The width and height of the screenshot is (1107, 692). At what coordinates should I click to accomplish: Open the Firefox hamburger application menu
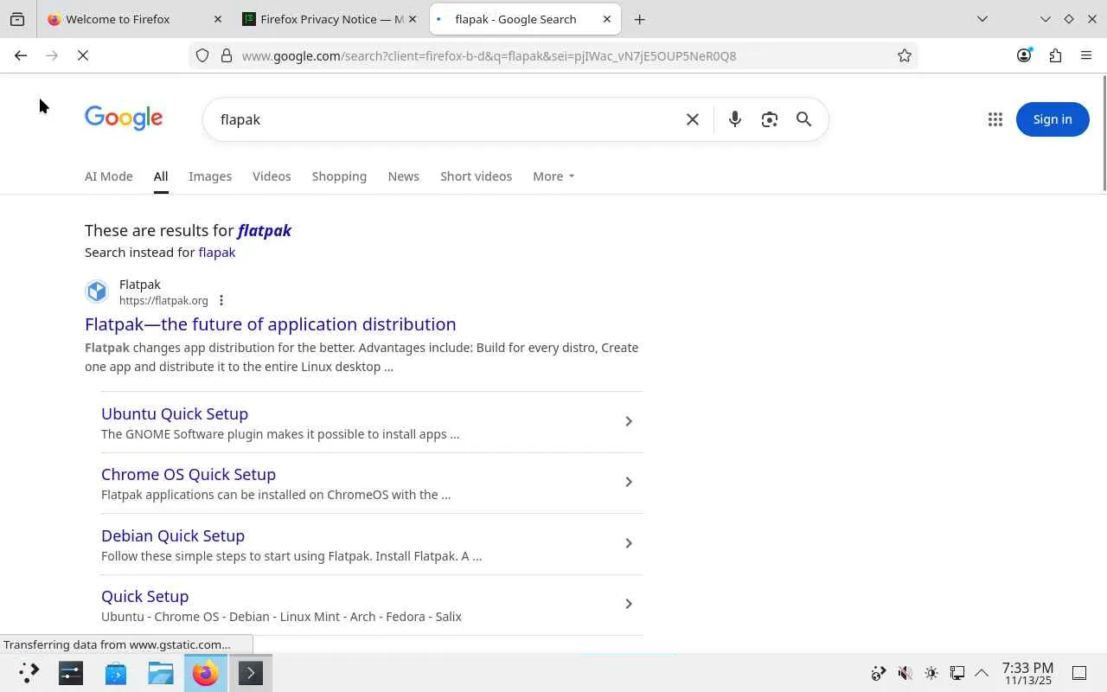(x=1086, y=55)
